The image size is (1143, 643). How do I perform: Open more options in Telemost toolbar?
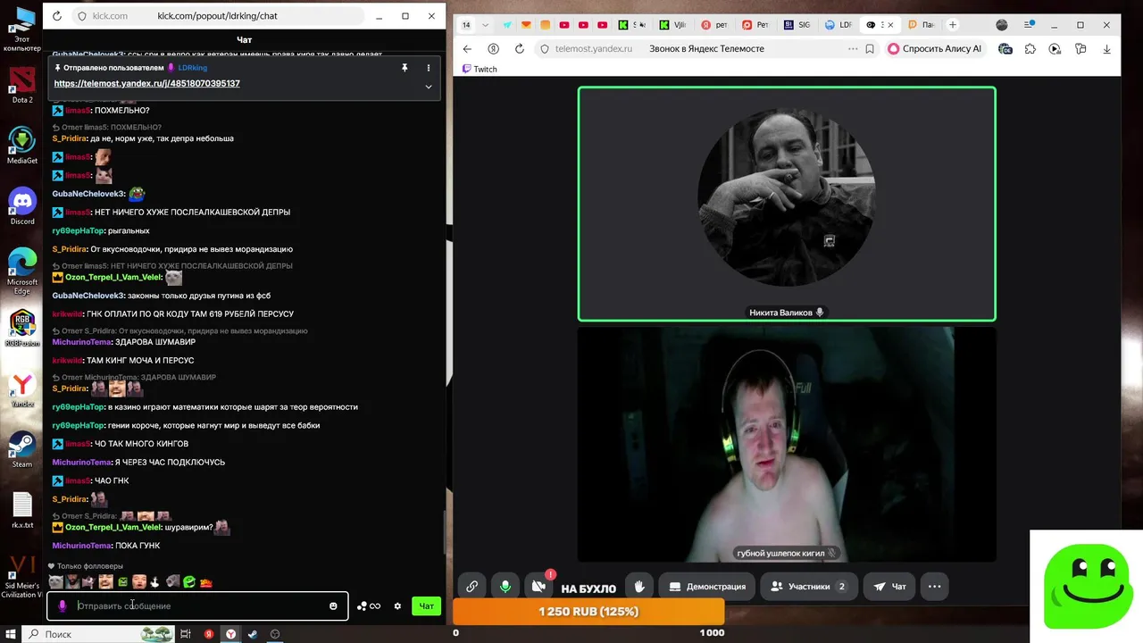click(x=934, y=587)
